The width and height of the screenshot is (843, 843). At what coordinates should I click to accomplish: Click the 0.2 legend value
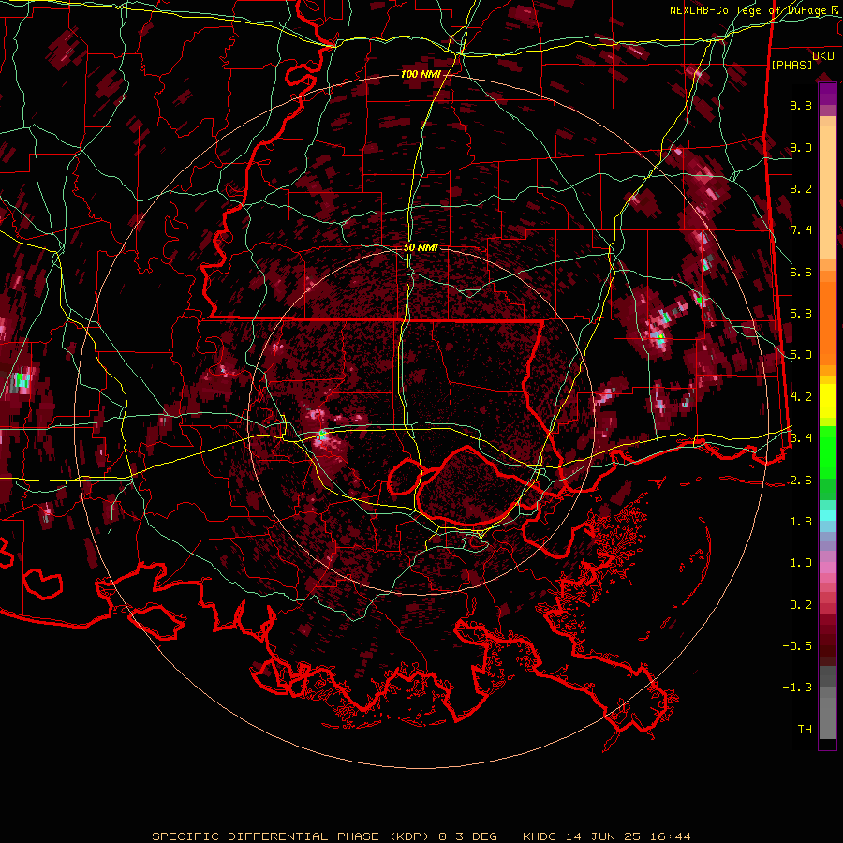coord(801,604)
